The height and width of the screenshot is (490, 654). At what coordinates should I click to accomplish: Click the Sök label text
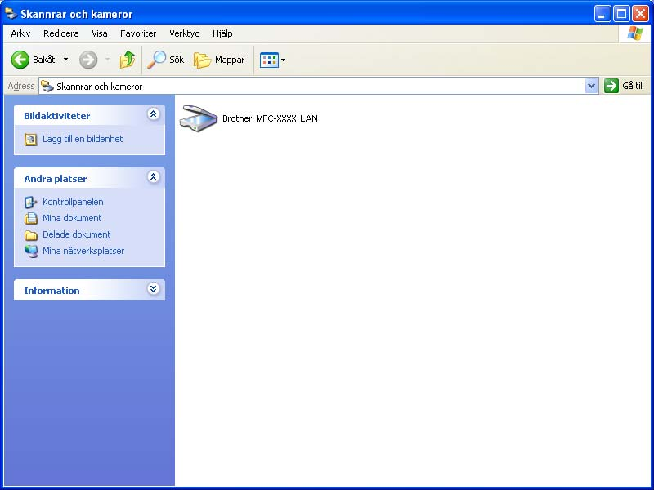click(177, 60)
